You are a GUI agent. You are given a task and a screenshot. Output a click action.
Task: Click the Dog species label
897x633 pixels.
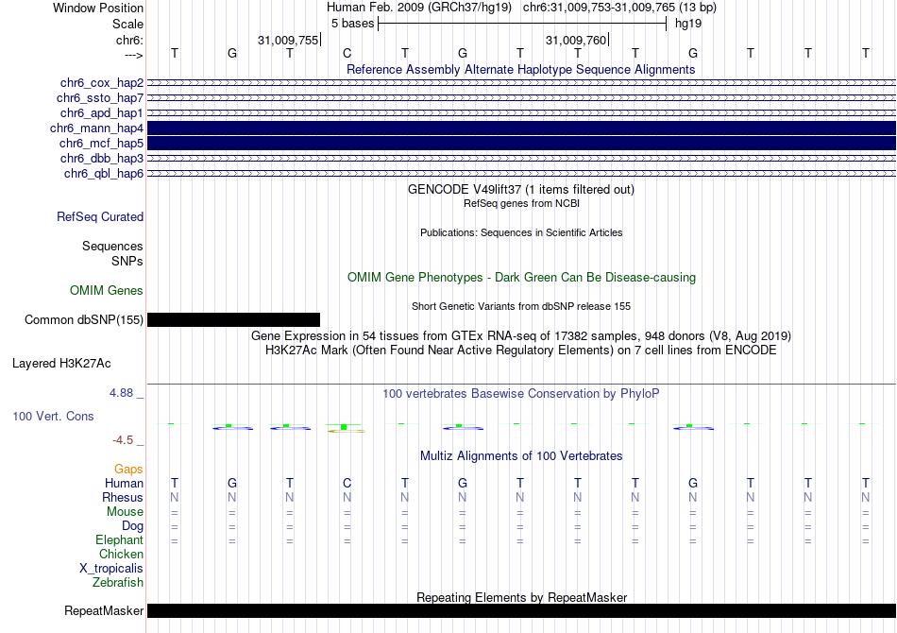(132, 526)
